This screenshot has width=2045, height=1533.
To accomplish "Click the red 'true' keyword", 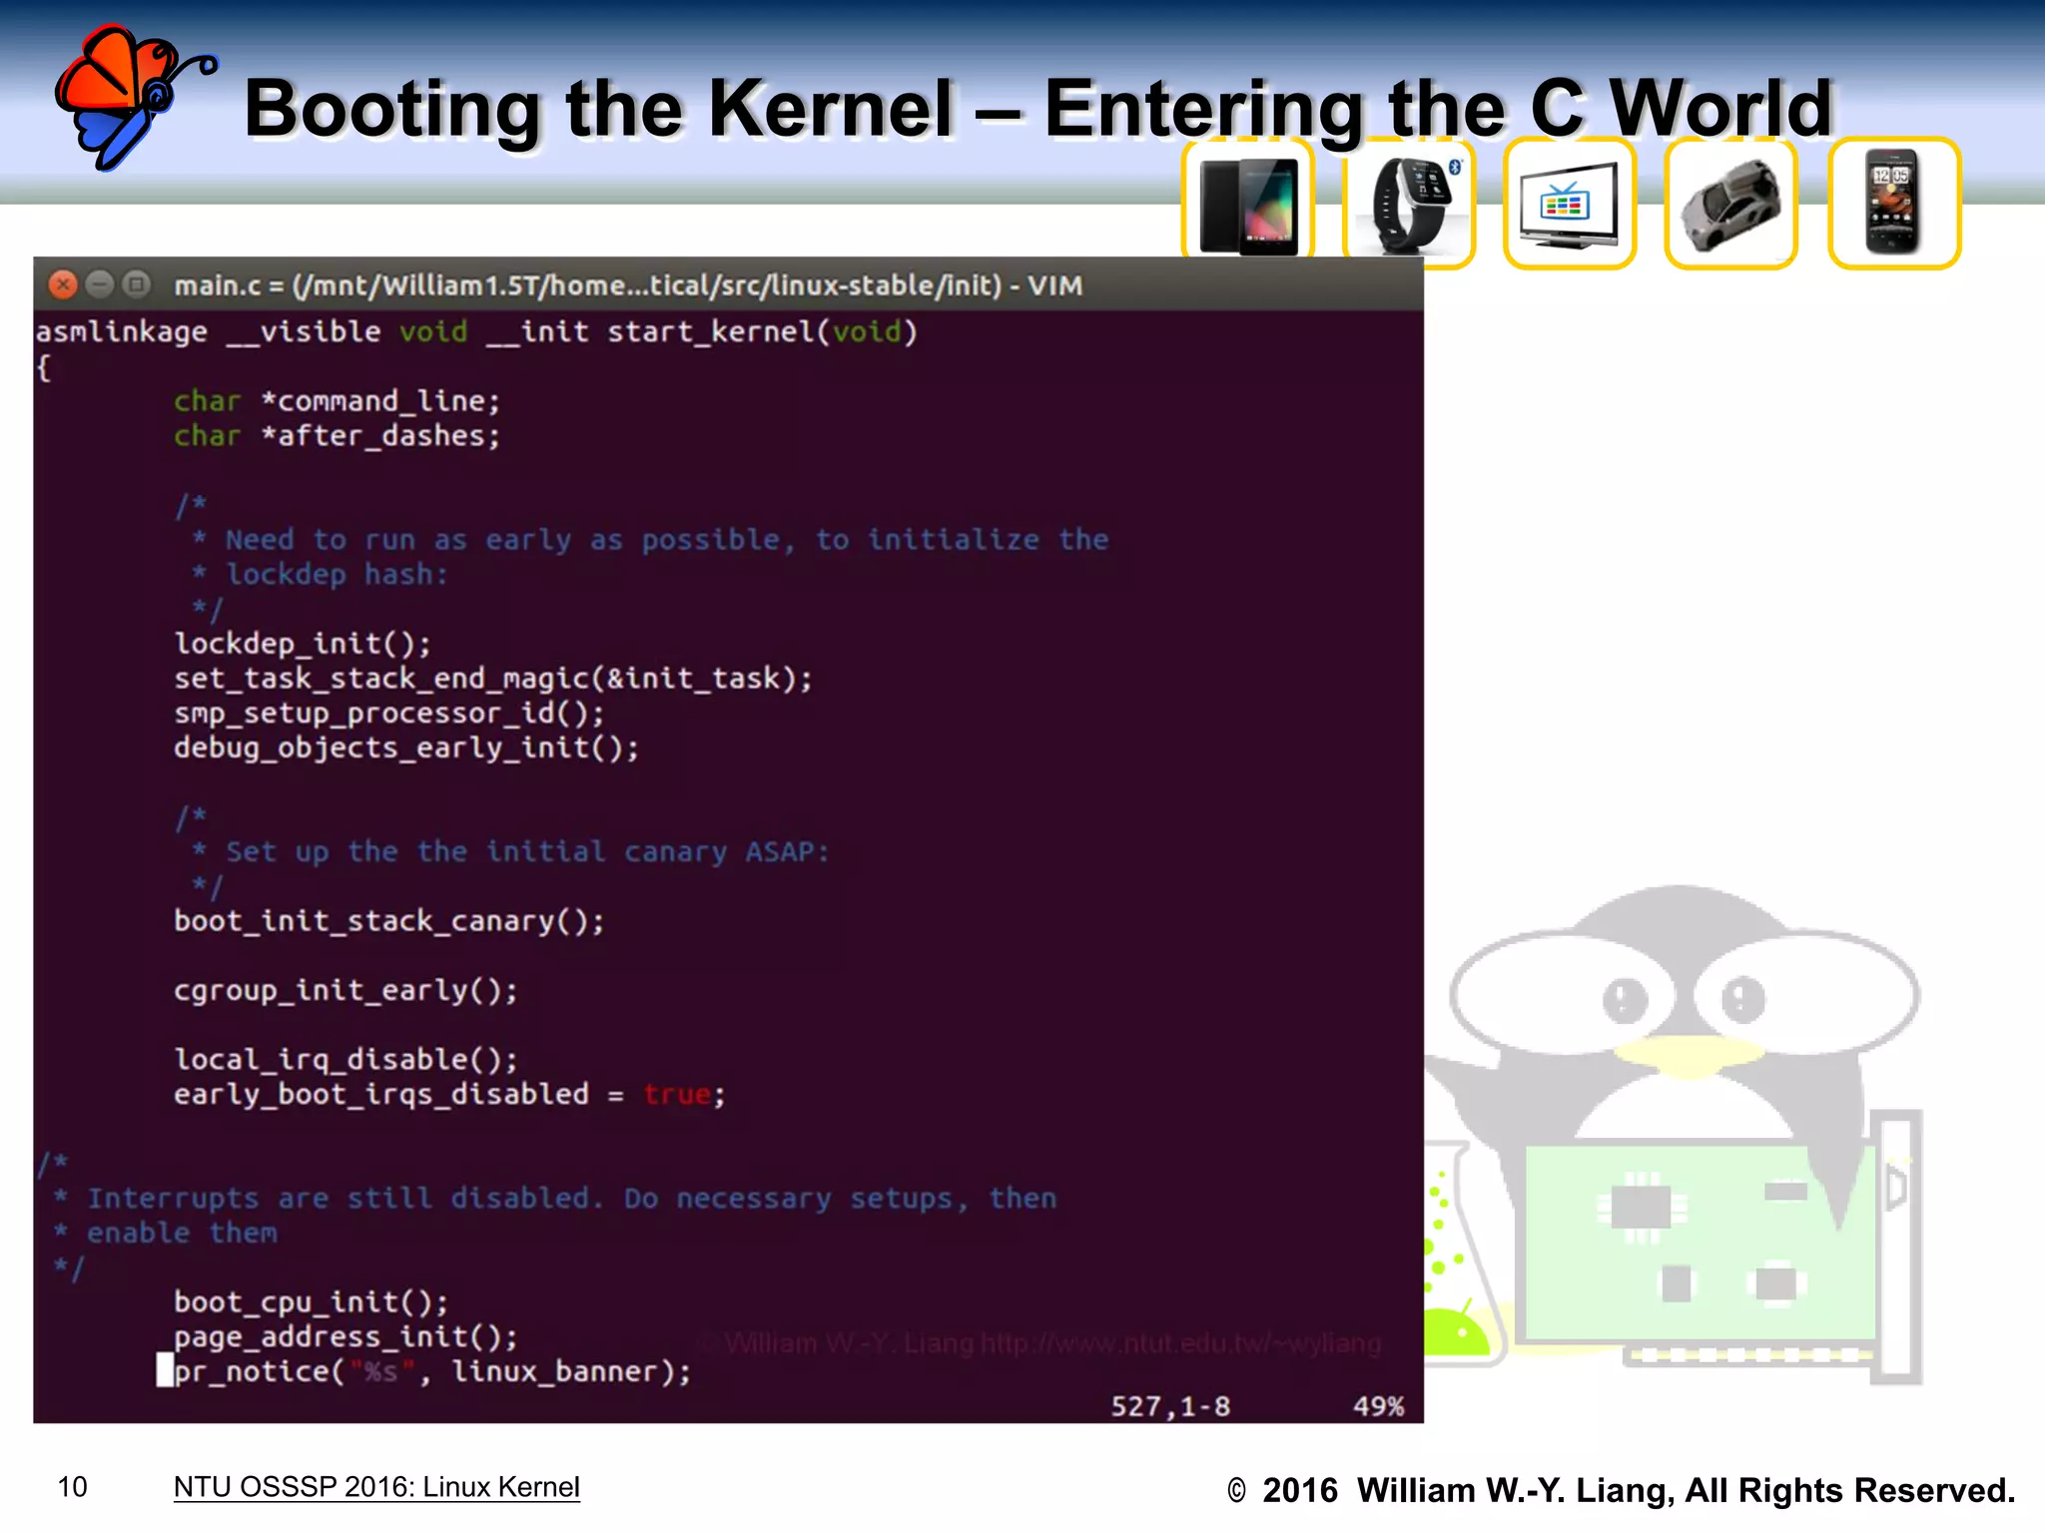I will pos(677,1095).
